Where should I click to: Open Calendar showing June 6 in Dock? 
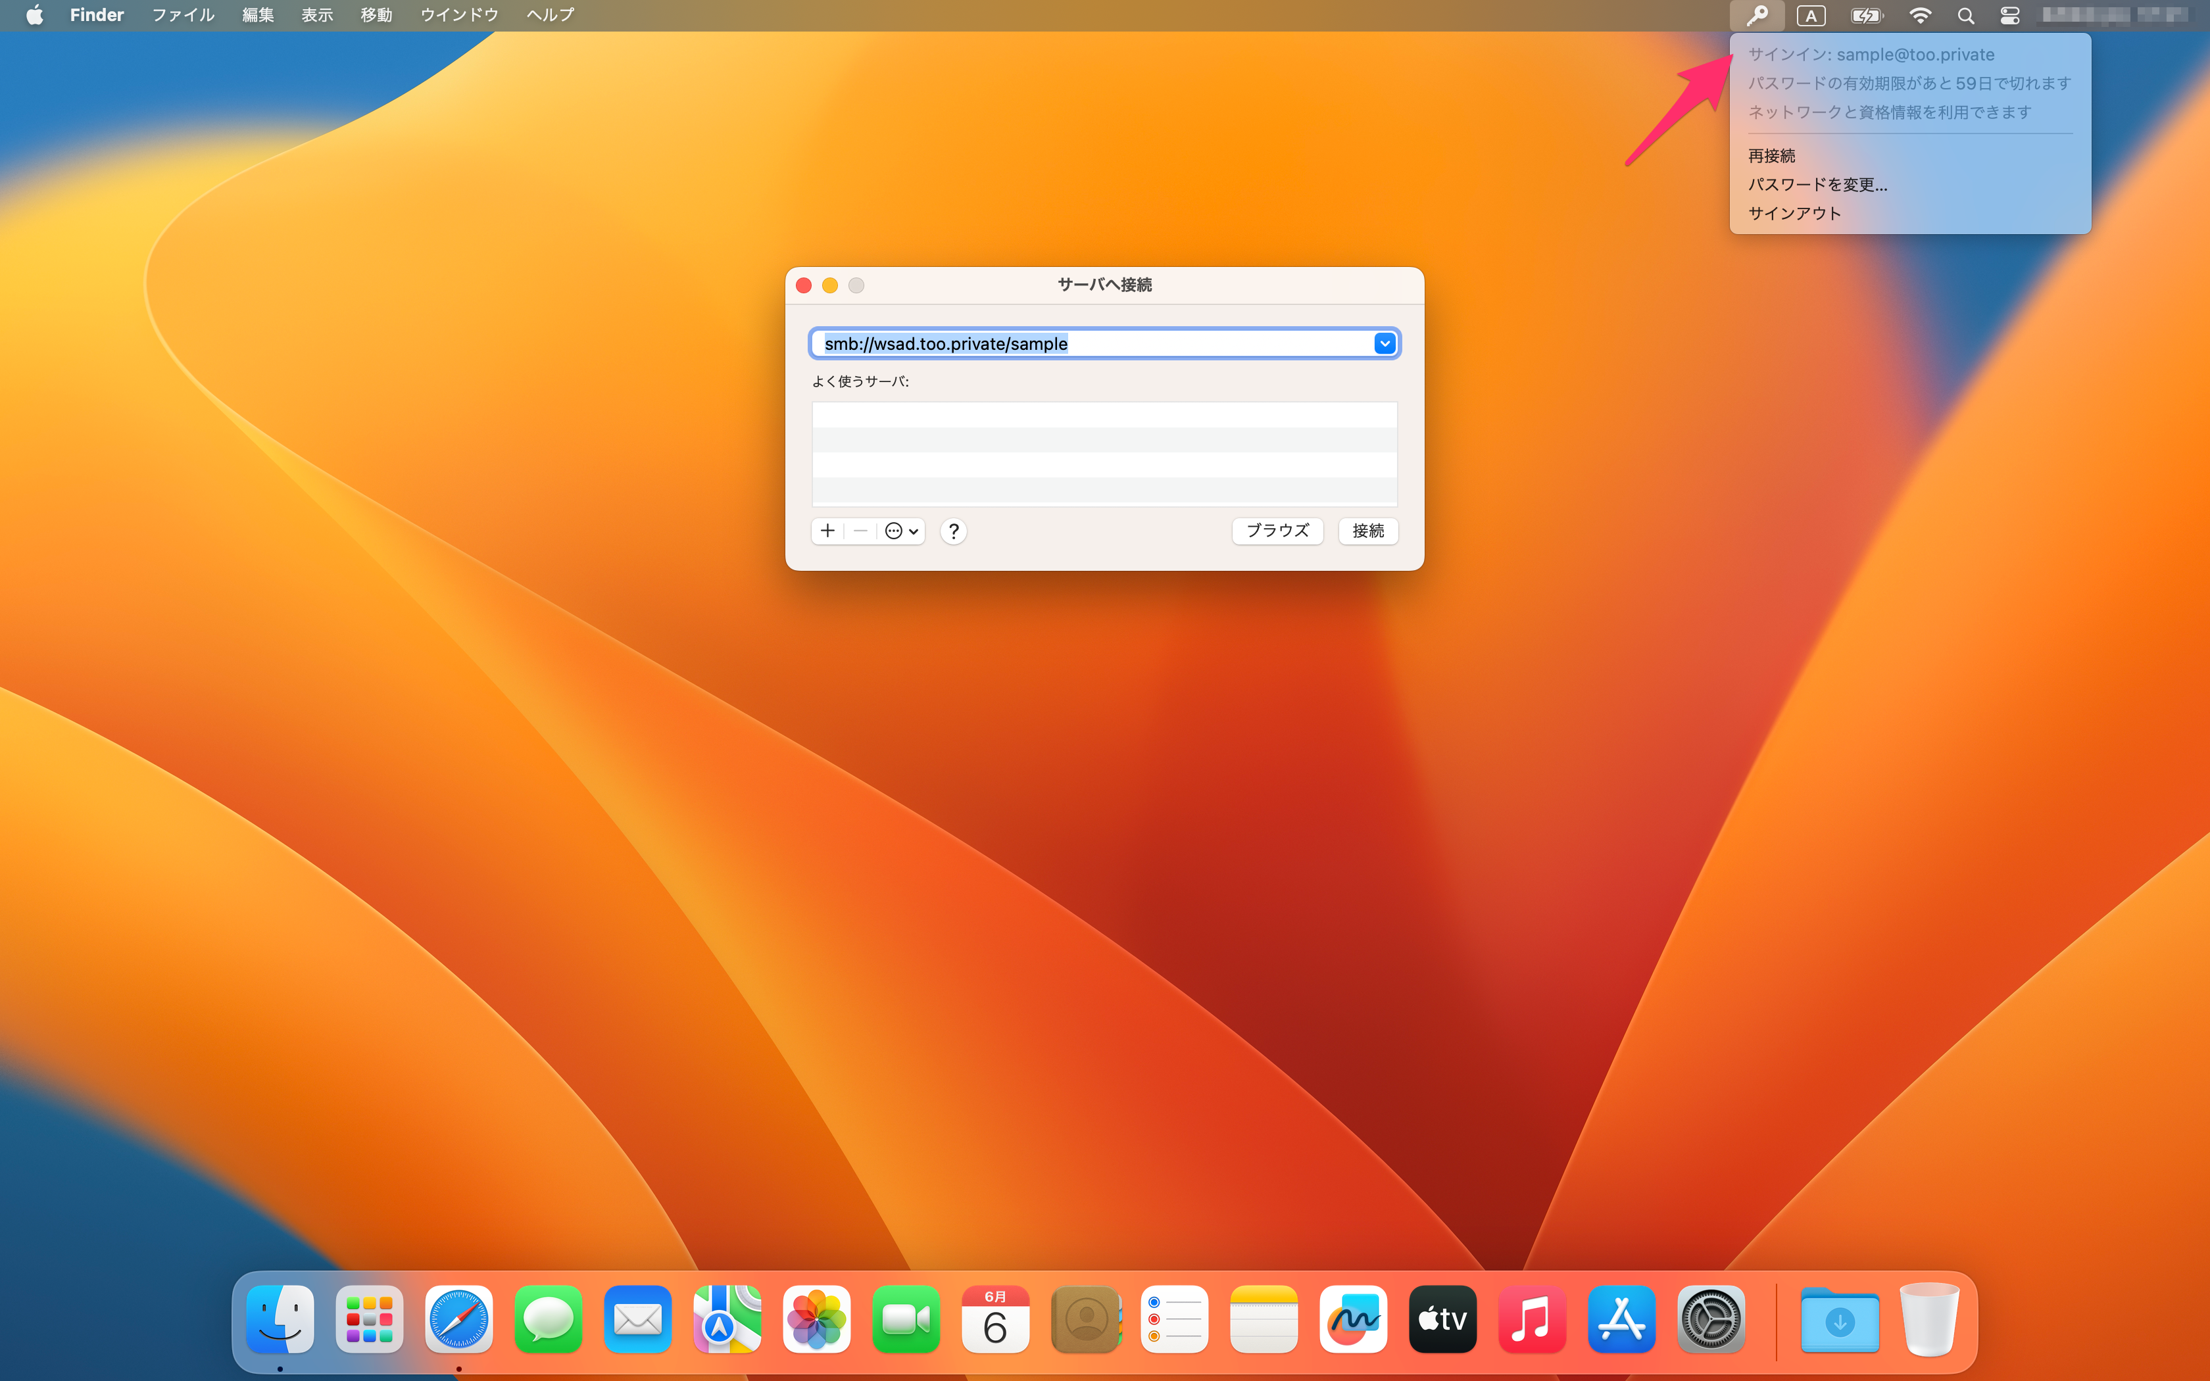pos(995,1319)
